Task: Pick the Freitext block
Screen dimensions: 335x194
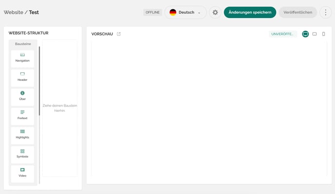Action: [22, 116]
